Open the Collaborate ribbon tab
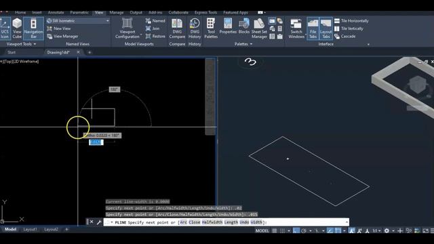The height and width of the screenshot is (244, 434). pos(178,12)
